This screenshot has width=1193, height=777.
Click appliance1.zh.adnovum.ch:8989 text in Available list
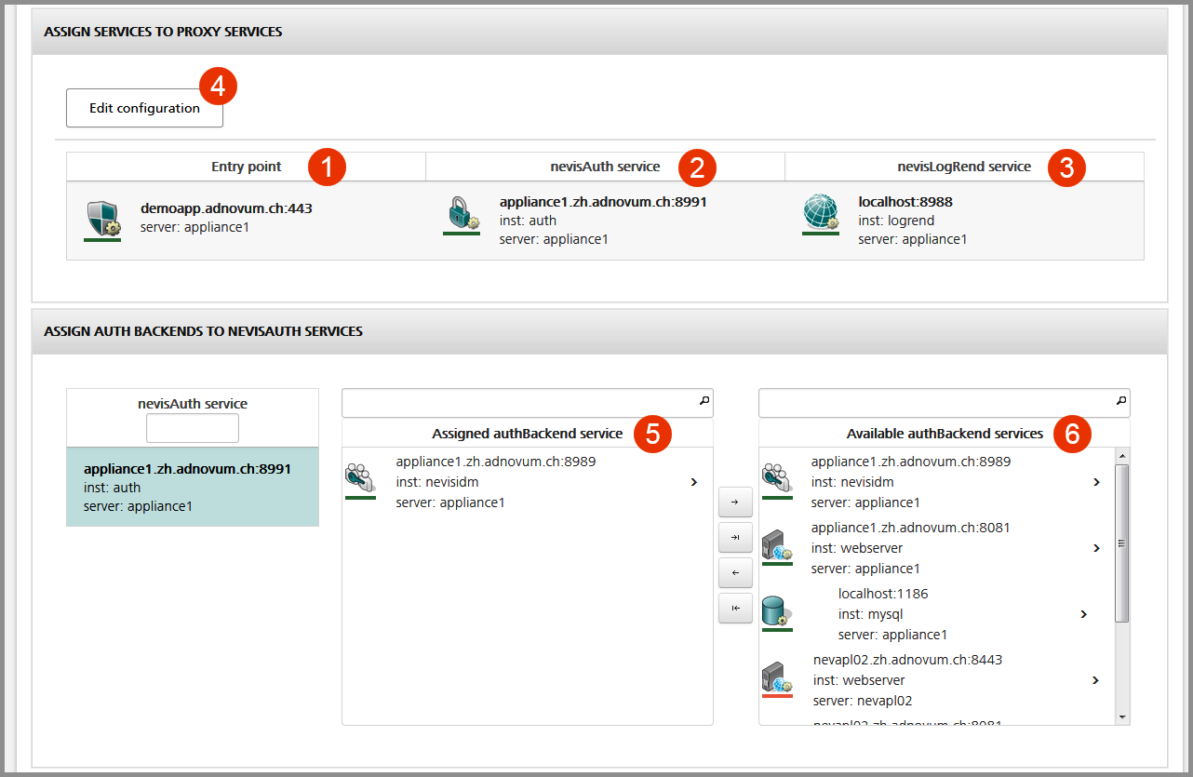[911, 462]
